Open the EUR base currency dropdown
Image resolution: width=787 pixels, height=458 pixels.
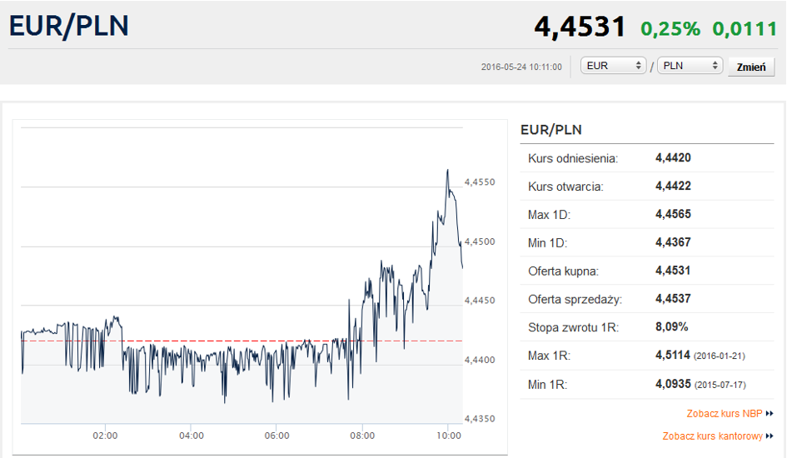point(613,66)
